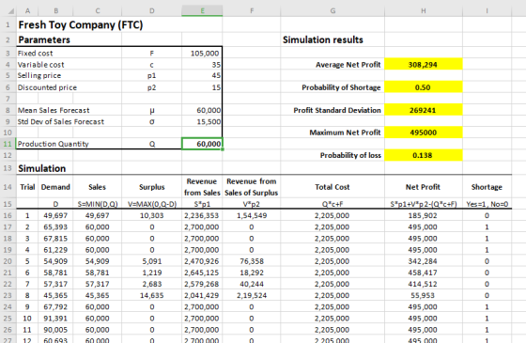Click the Total Cost header cell
The image size is (526, 343).
333,187
